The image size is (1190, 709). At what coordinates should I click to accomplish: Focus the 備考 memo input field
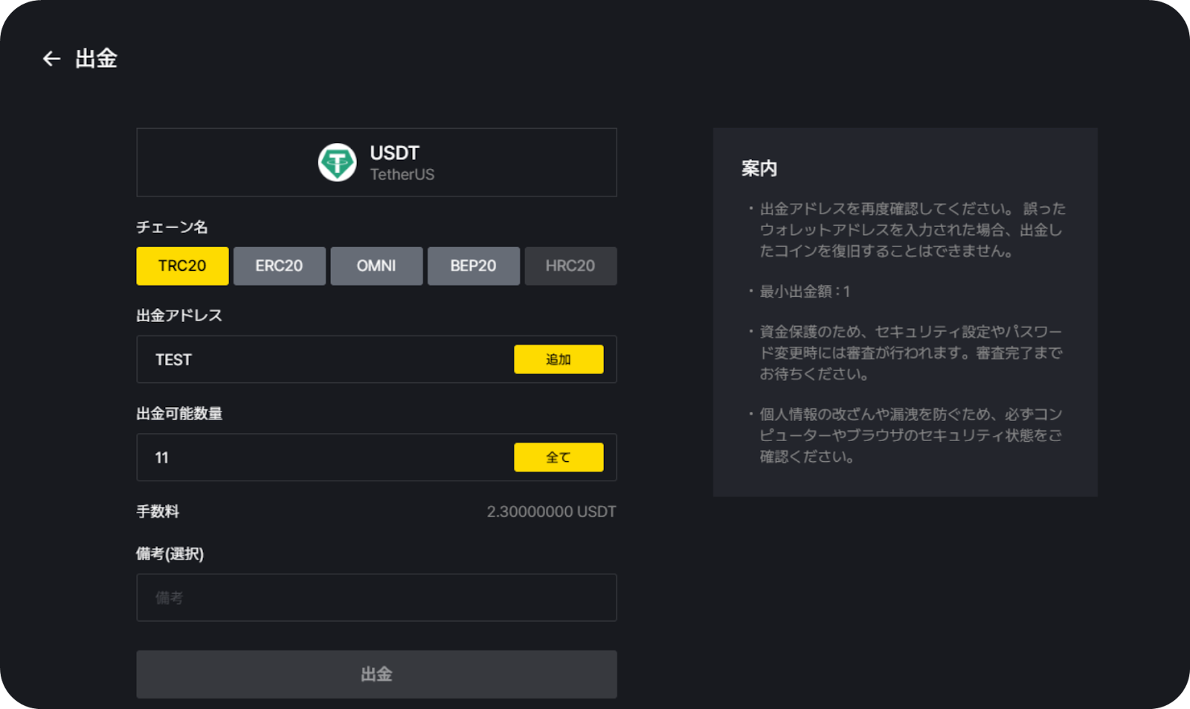click(376, 597)
